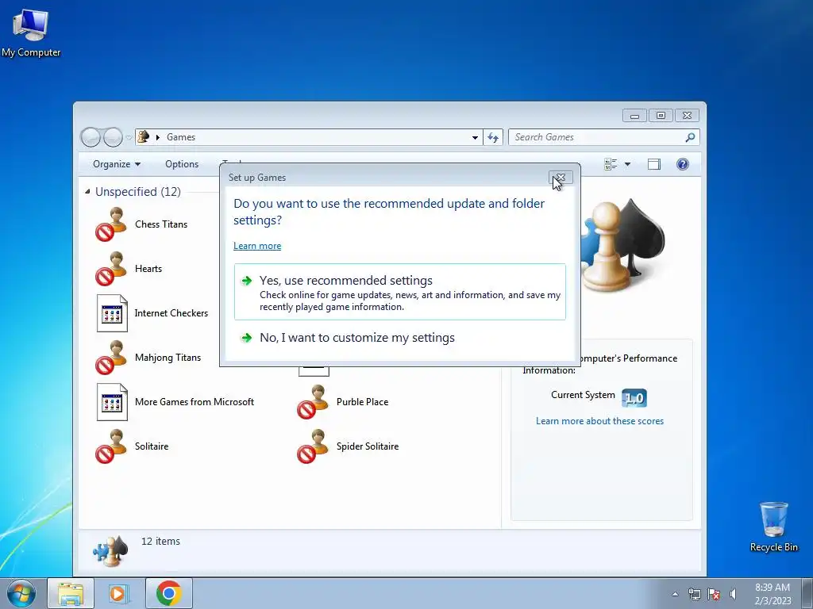The height and width of the screenshot is (609, 813).
Task: Select More Games from Microsoft icon
Action: 112,402
